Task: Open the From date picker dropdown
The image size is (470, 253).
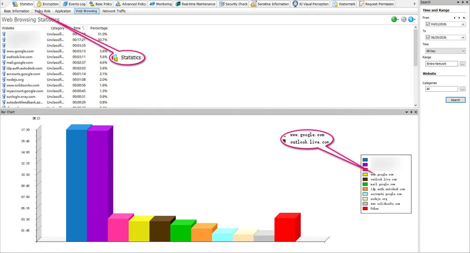Action: (x=463, y=24)
